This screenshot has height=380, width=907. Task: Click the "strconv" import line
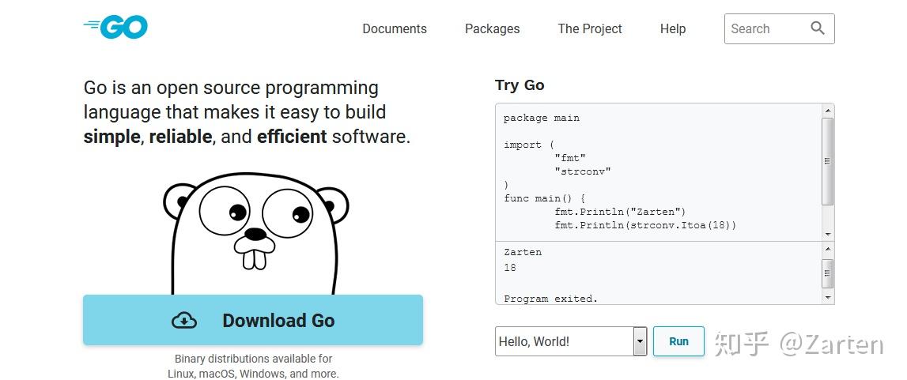(583, 171)
